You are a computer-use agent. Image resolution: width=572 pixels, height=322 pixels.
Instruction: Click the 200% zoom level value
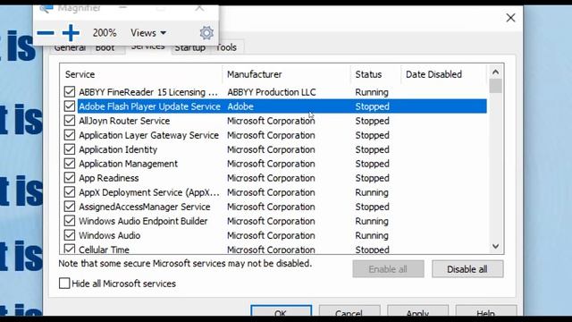coord(105,33)
